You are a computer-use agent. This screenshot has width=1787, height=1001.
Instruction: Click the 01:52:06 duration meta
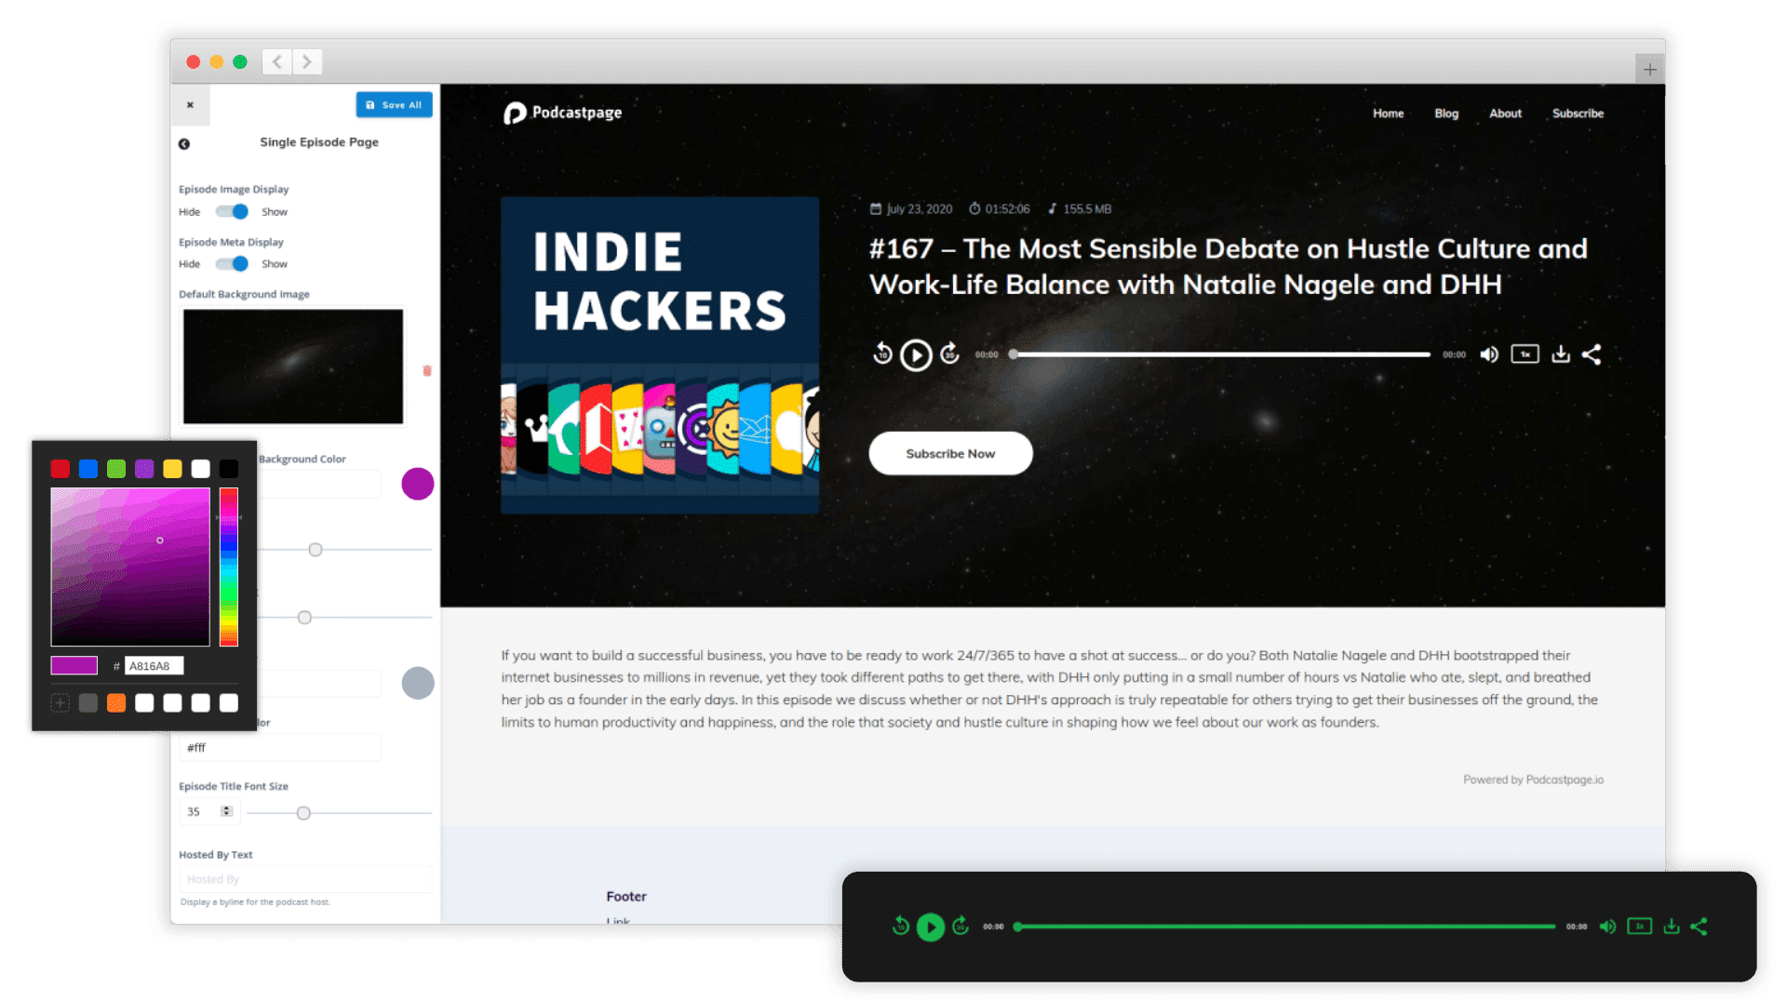(999, 209)
